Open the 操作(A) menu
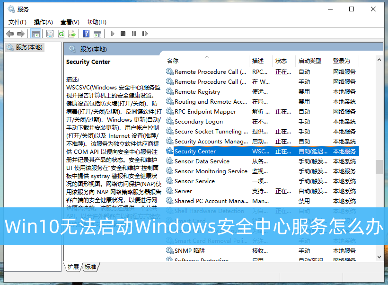 pyautogui.click(x=43, y=22)
